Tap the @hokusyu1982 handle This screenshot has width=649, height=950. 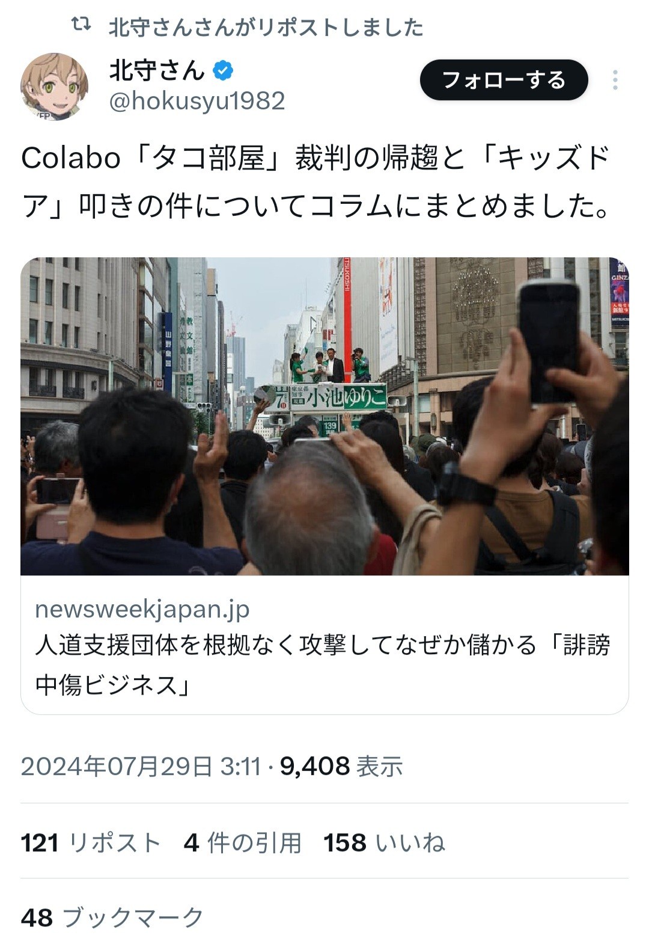[197, 101]
